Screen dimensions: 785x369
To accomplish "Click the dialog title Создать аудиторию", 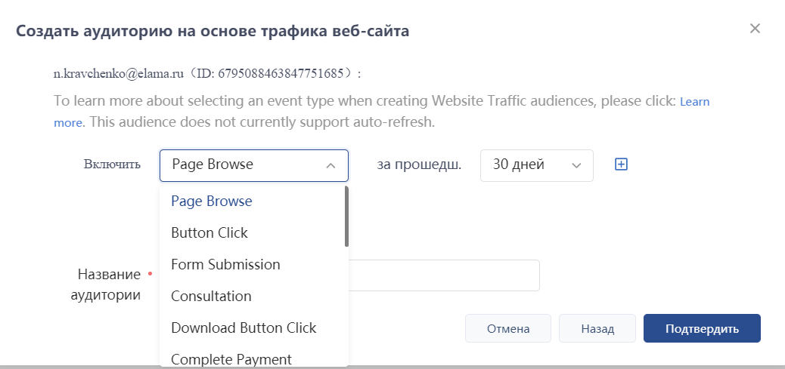I will point(213,31).
